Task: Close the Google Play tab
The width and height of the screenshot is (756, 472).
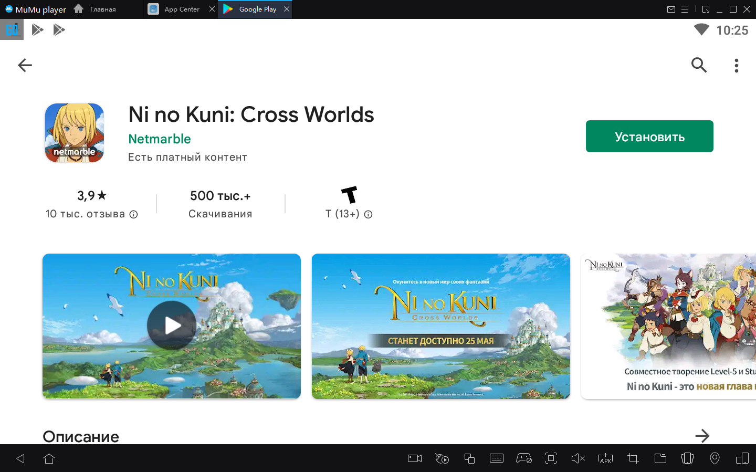Action: click(x=287, y=9)
